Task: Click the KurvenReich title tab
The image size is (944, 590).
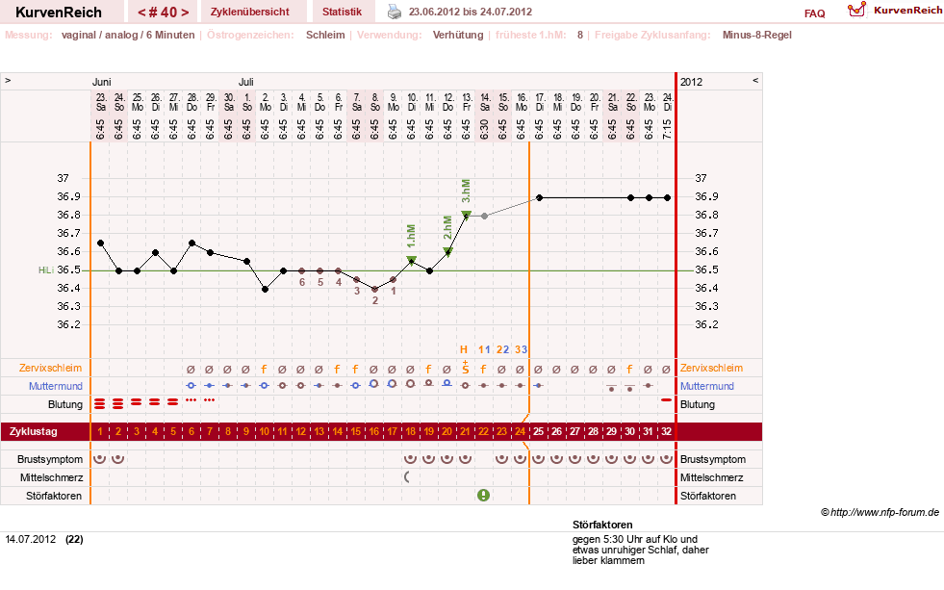Action: click(59, 12)
